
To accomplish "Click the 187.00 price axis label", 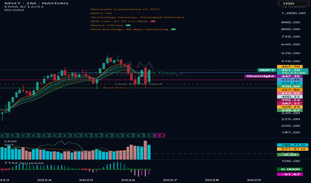I will tap(291, 132).
